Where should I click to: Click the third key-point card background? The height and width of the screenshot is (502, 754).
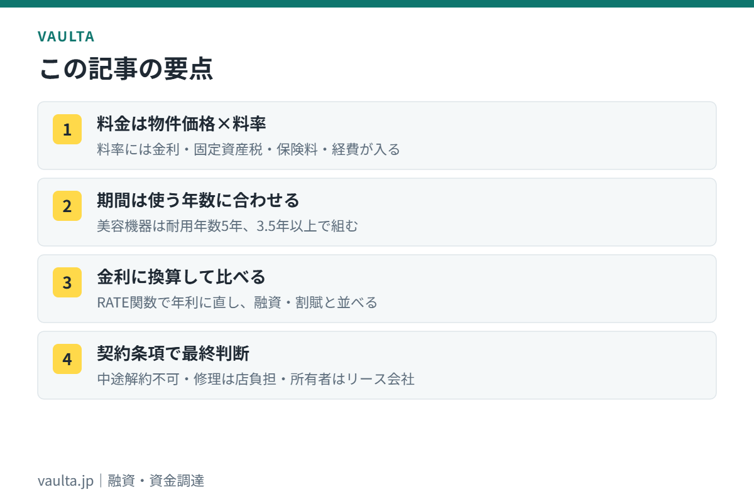[377, 289]
